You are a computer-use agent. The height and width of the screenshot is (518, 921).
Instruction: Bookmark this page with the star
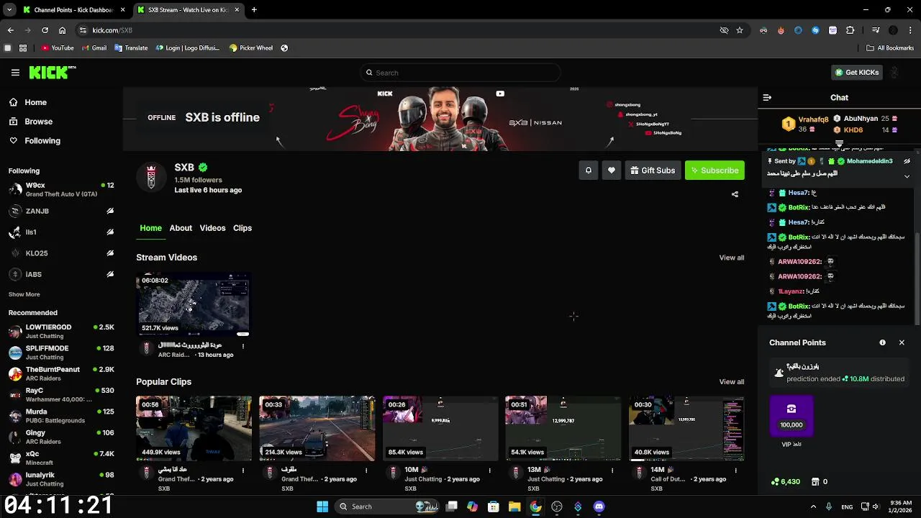(x=740, y=30)
